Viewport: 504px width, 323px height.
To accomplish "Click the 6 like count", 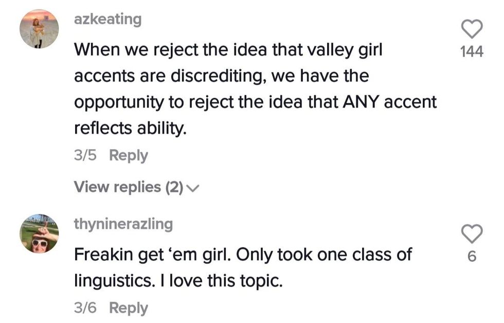I will tap(472, 257).
